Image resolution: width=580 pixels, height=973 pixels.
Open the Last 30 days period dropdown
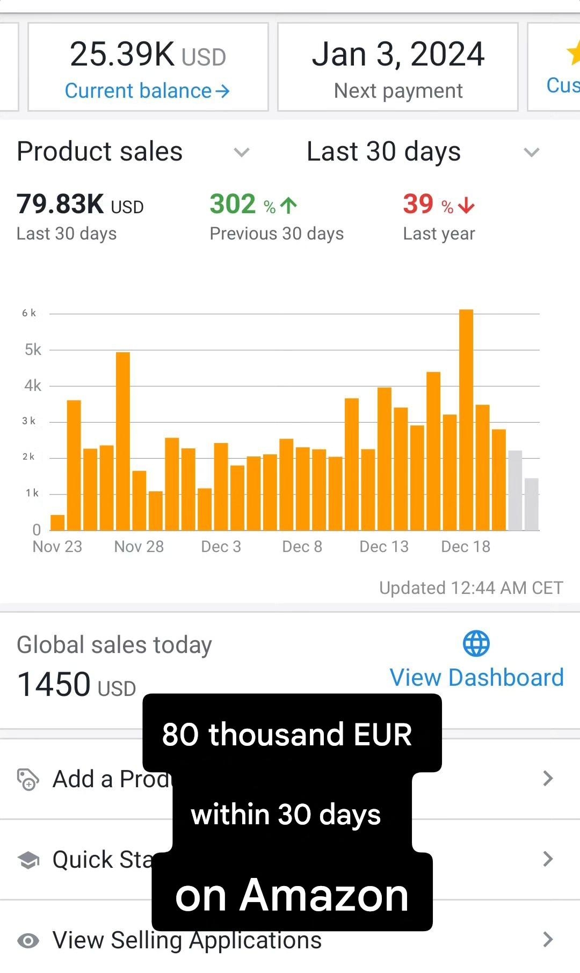[531, 153]
